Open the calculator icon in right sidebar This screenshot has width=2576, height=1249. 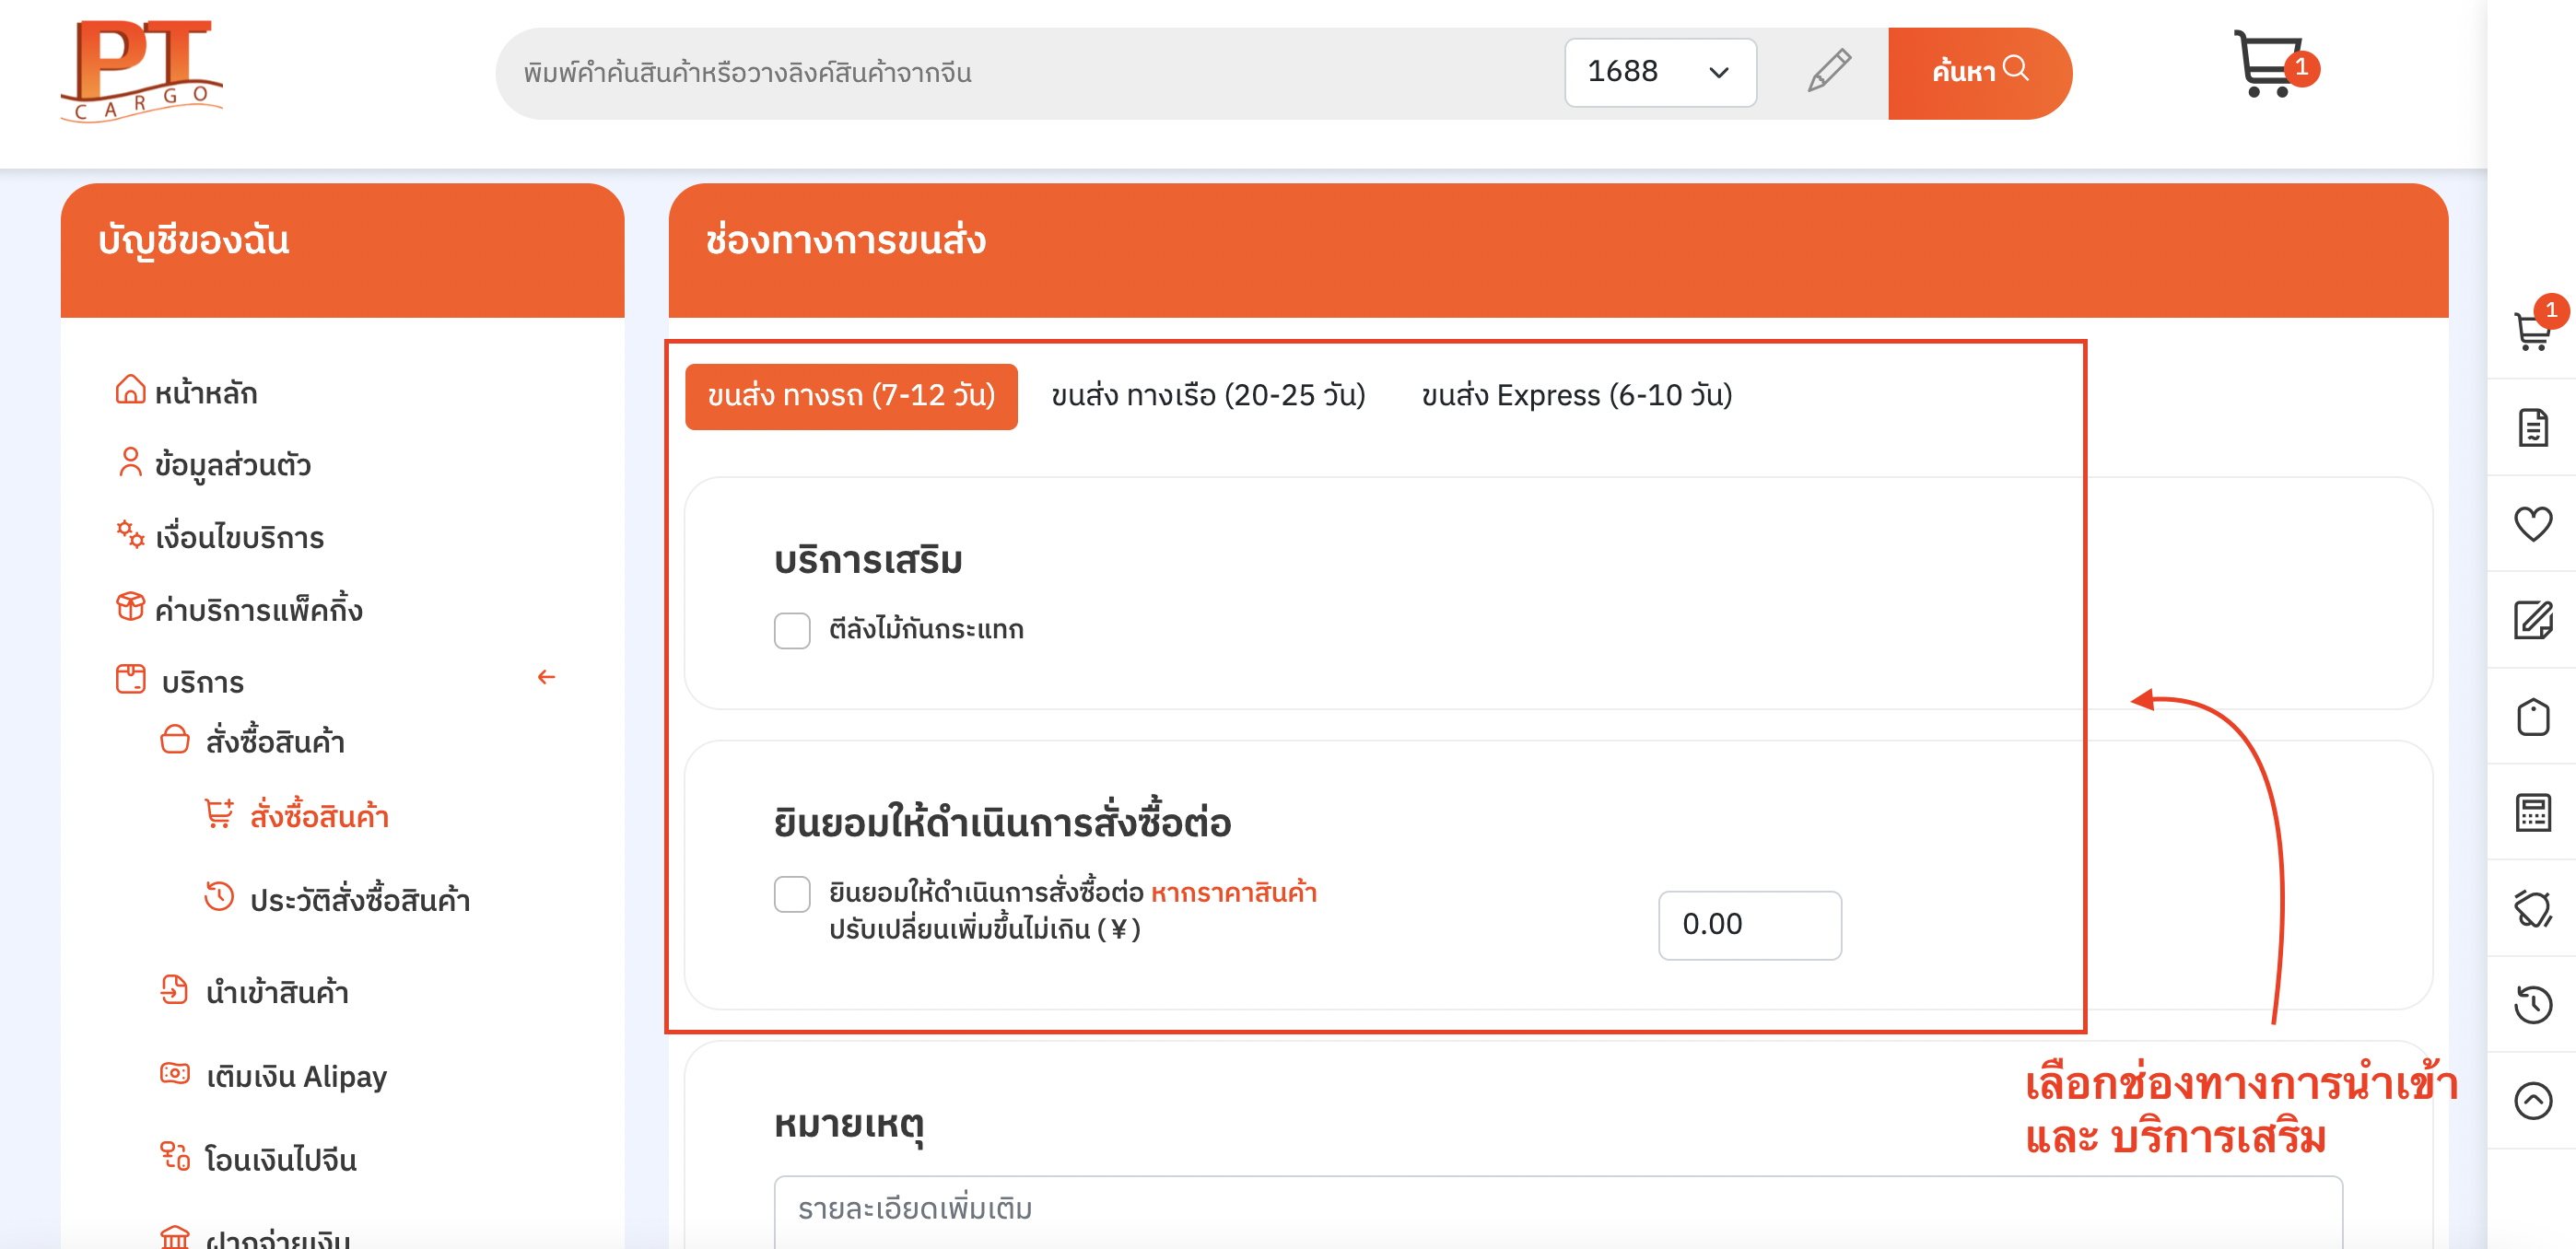(x=2532, y=812)
